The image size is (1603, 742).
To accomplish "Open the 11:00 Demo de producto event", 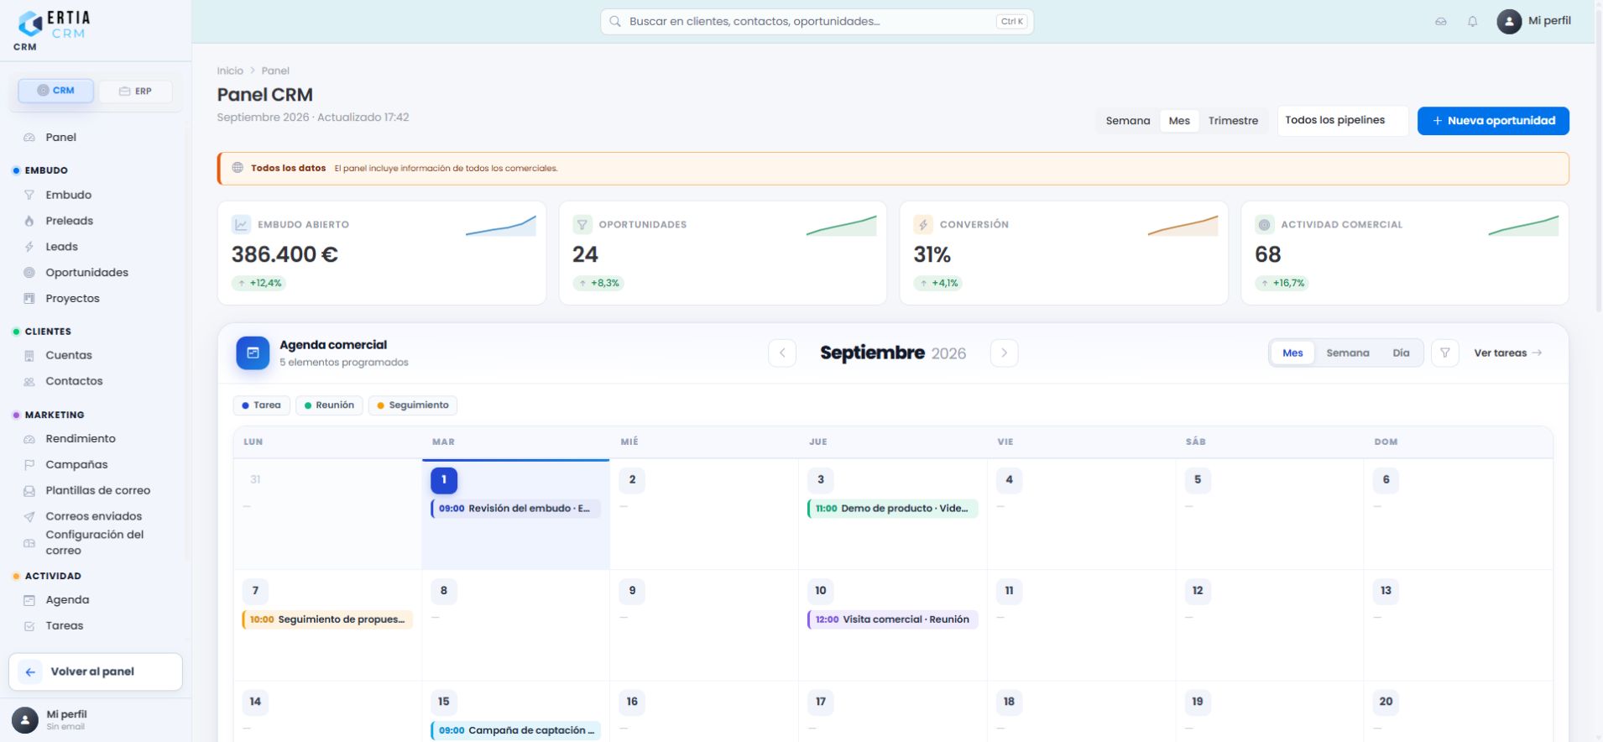I will point(892,509).
